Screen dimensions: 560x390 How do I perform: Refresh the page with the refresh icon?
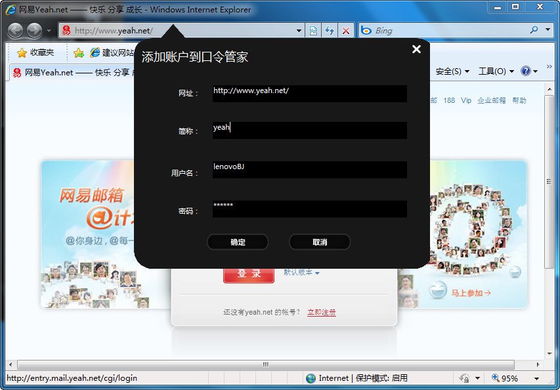coord(328,30)
